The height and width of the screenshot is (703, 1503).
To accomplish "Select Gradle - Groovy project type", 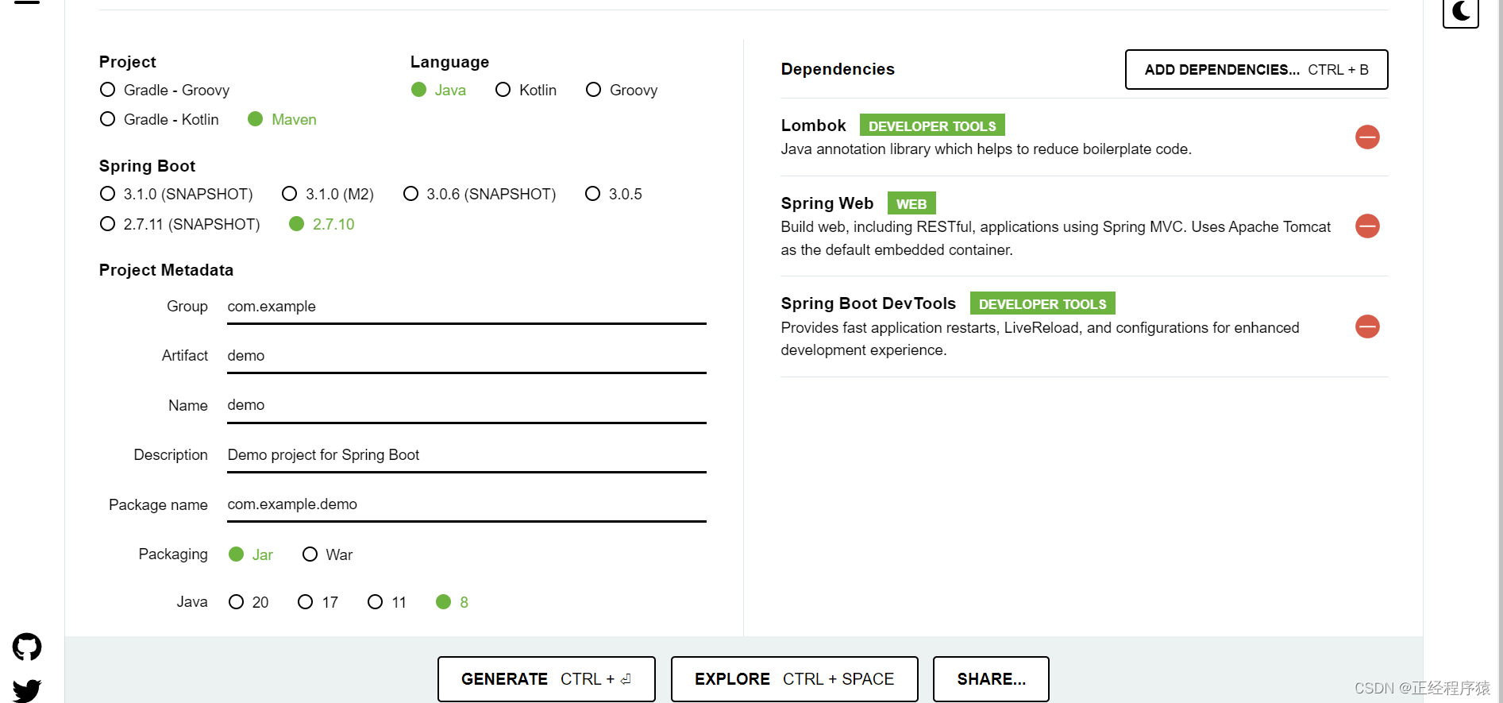I will click(164, 90).
